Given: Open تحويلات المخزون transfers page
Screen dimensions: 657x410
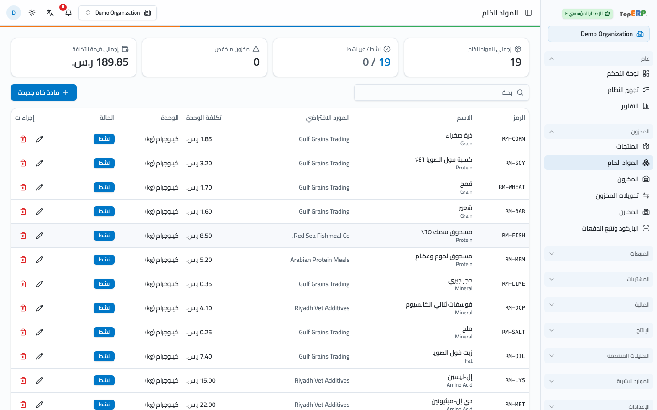Looking at the screenshot, I should click(599, 195).
